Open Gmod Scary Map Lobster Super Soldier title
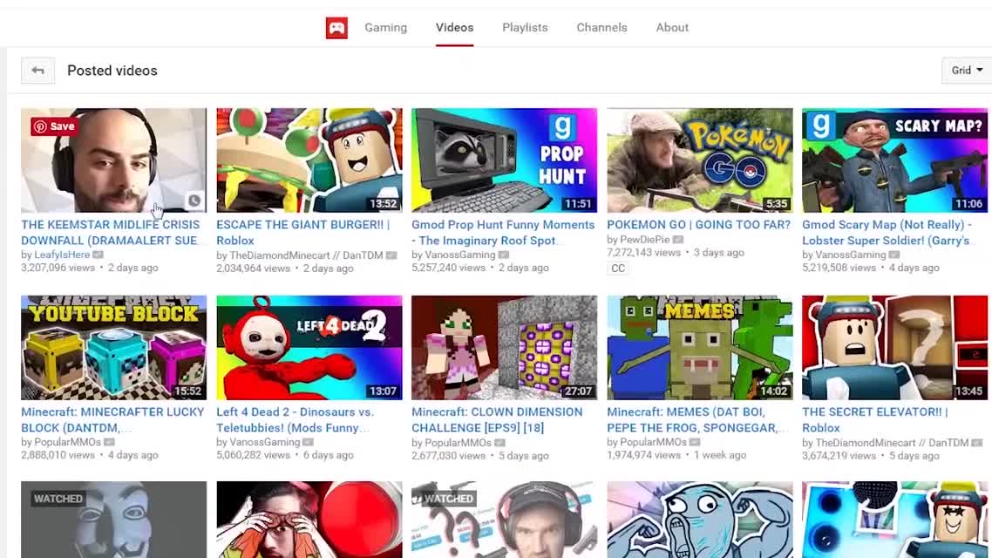This screenshot has height=558, width=992. click(x=887, y=232)
